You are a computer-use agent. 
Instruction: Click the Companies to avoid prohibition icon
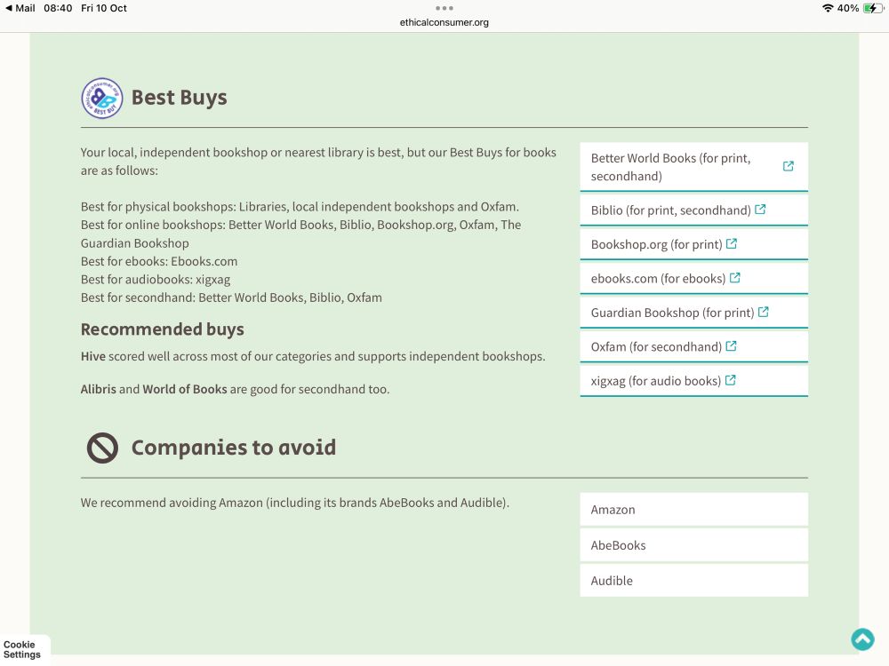102,448
